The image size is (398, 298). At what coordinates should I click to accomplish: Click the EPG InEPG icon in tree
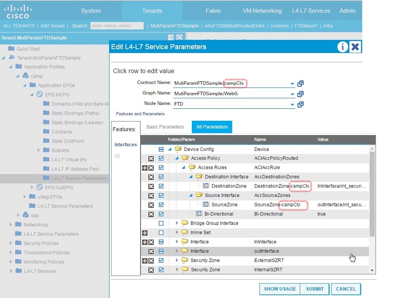click(x=40, y=94)
